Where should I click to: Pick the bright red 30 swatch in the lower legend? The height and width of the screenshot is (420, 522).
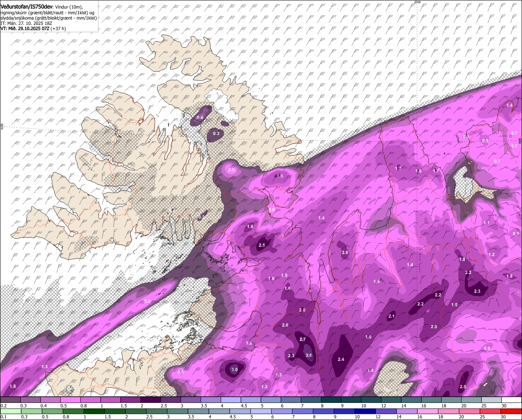pyautogui.click(x=512, y=411)
